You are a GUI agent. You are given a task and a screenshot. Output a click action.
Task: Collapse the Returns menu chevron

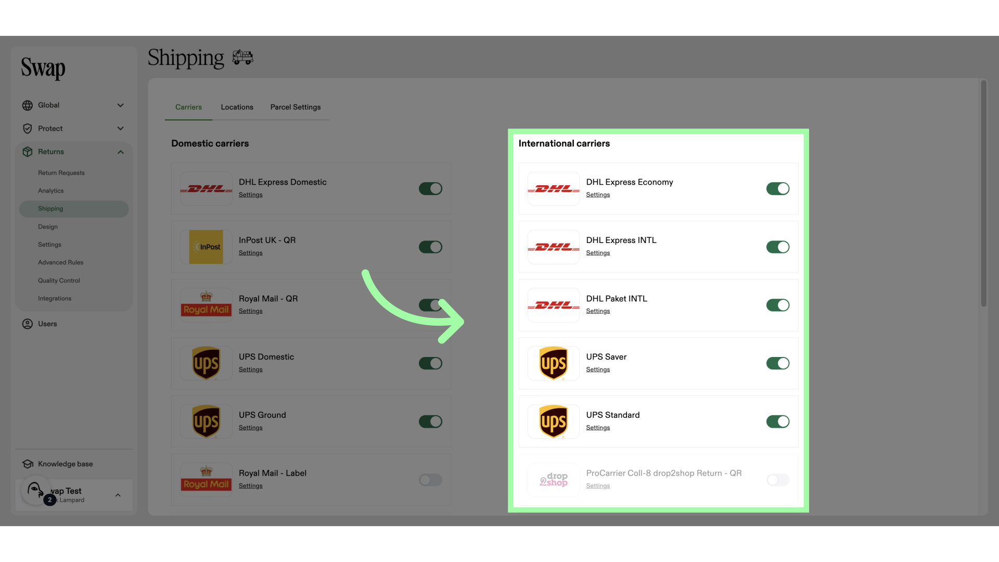point(121,152)
